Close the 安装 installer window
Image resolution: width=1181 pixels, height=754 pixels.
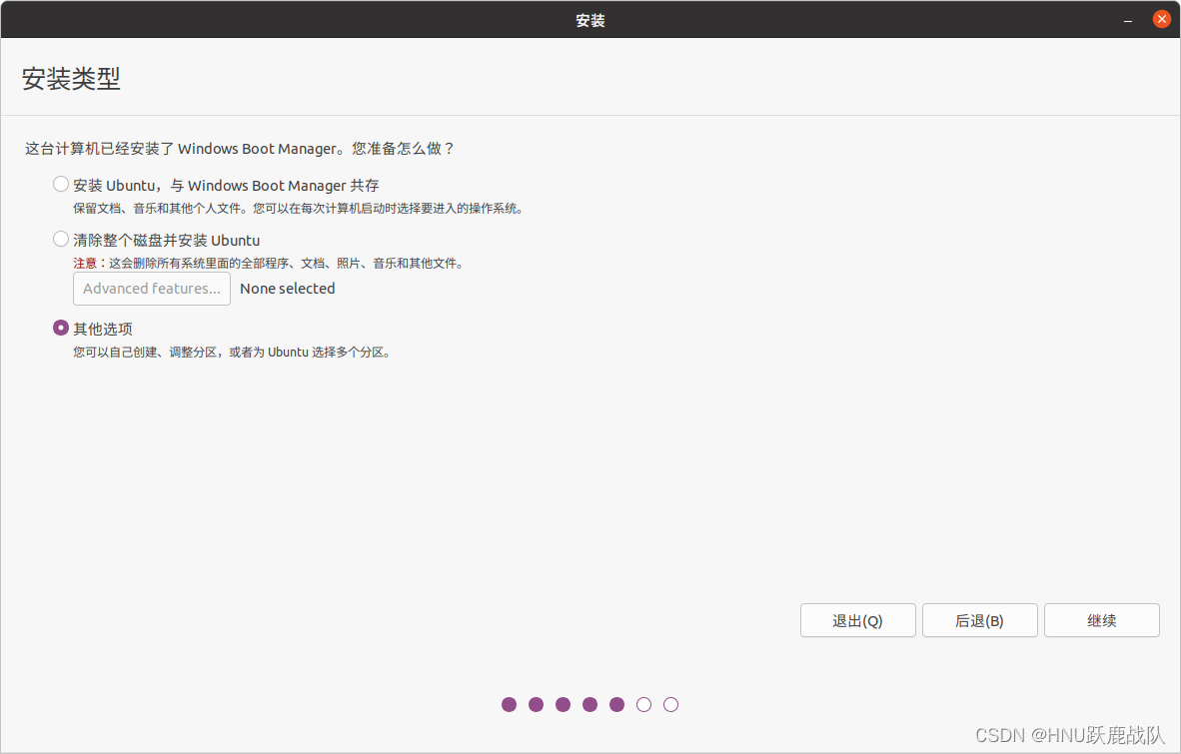coord(1159,18)
